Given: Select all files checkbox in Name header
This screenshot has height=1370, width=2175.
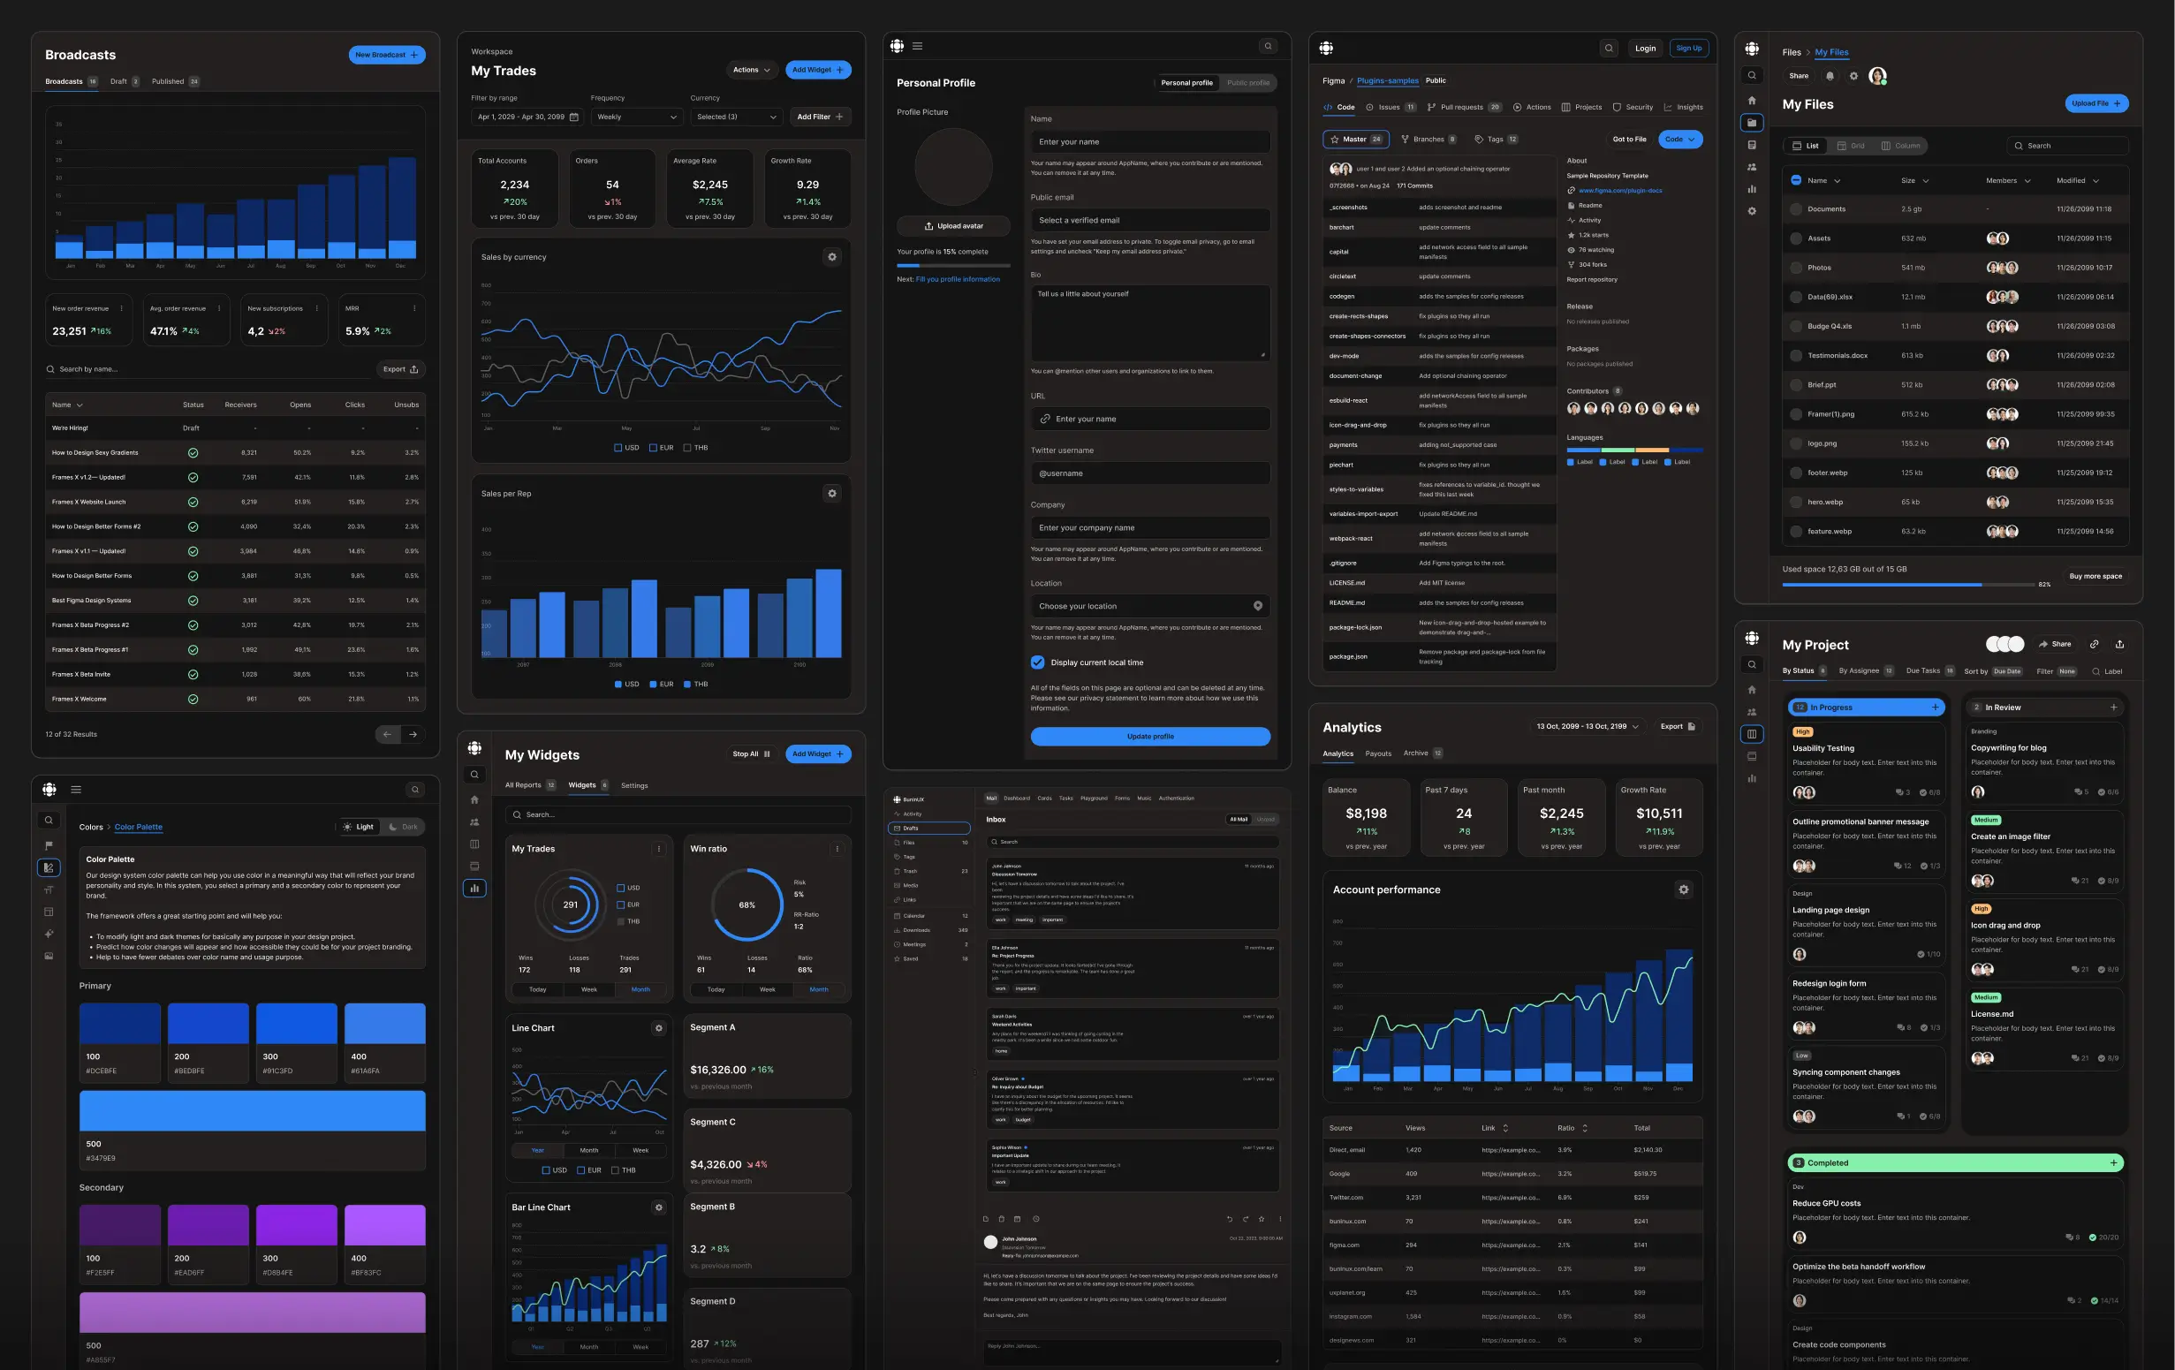Looking at the screenshot, I should coord(1796,180).
